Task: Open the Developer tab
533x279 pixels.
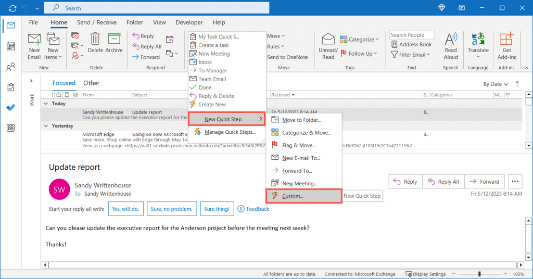Action: coord(189,22)
